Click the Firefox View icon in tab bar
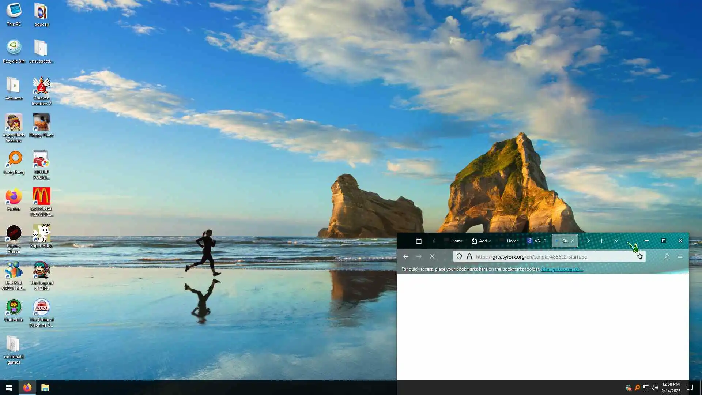Screen dimensions: 702x395 (x=419, y=241)
